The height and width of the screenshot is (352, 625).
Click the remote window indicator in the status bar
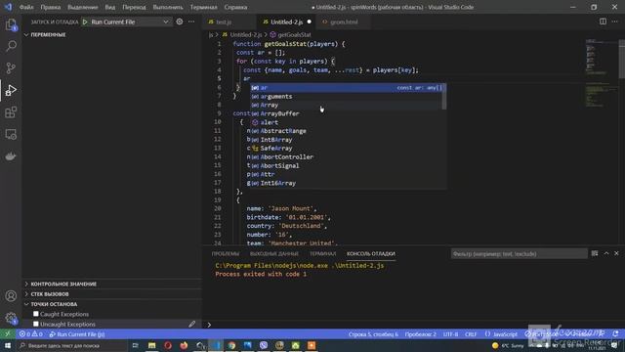click(8, 334)
